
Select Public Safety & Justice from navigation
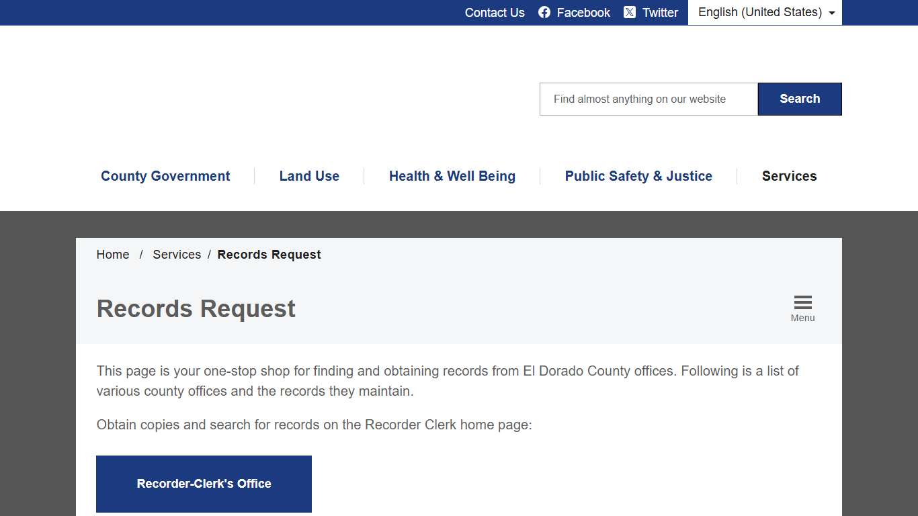point(638,176)
